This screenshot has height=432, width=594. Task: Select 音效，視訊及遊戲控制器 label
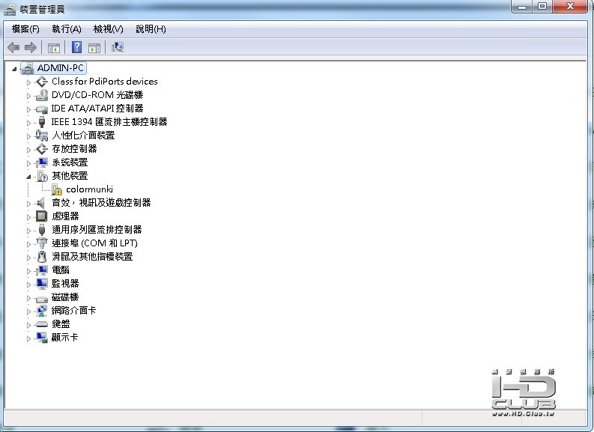point(101,203)
